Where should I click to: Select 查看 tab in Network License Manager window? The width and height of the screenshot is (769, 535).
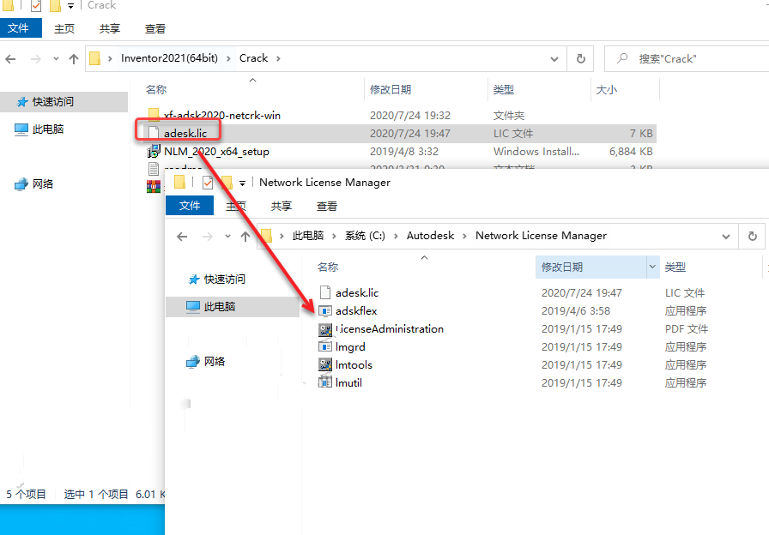click(x=327, y=207)
